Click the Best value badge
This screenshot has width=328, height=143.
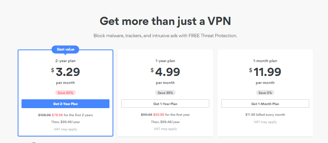[x=65, y=49]
